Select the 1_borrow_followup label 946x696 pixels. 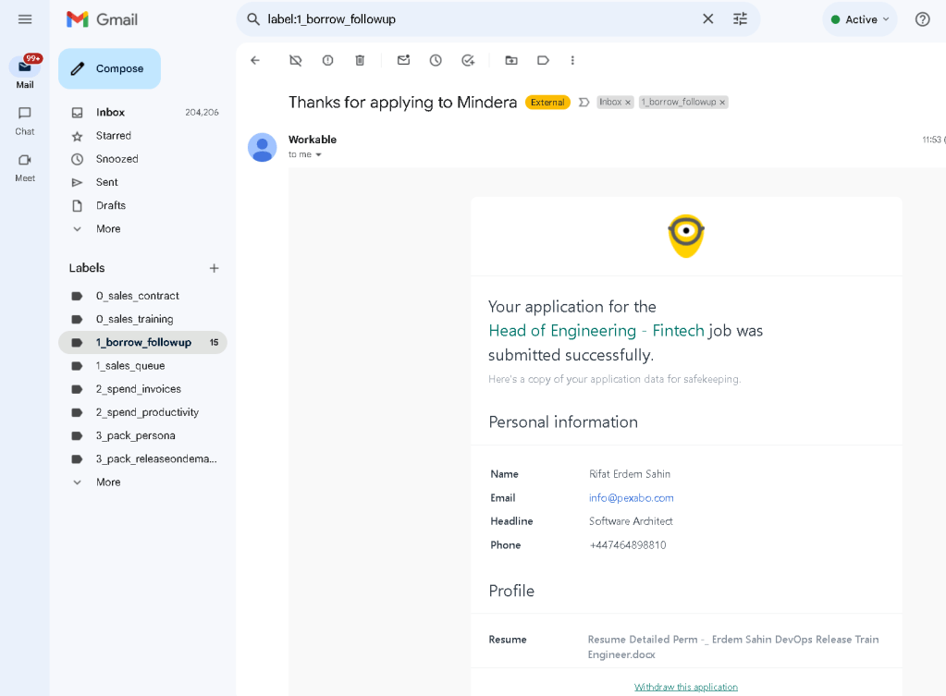coord(142,343)
